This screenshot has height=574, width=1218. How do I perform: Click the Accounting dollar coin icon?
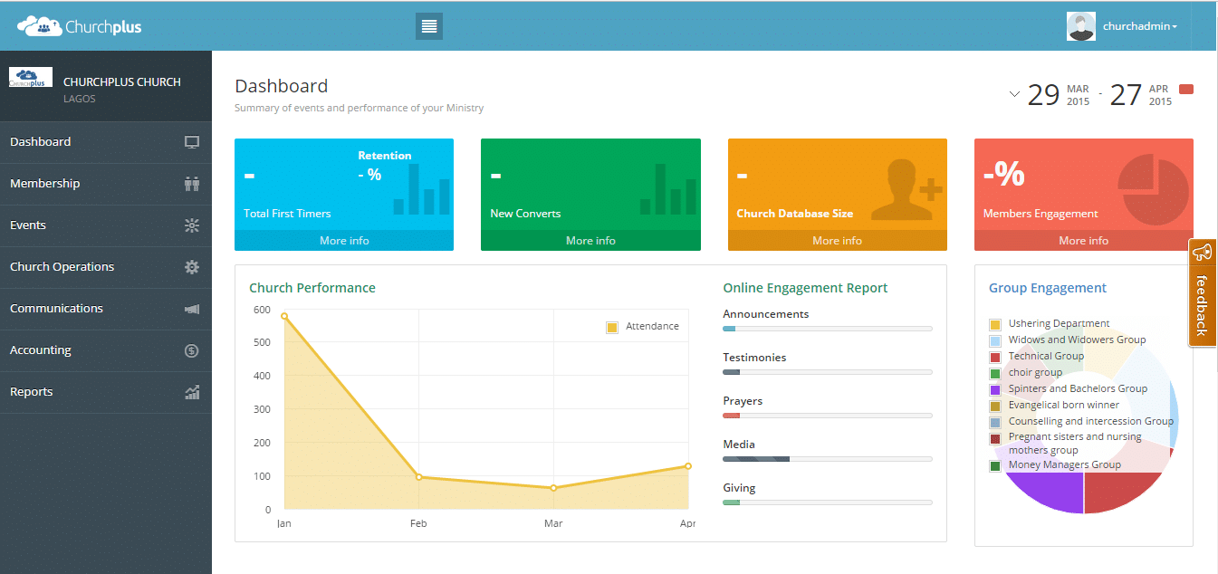(x=191, y=350)
